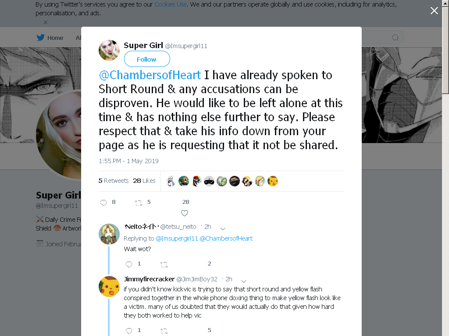The height and width of the screenshot is (336, 449).
Task: View the 5 Retweets list
Action: (x=114, y=181)
